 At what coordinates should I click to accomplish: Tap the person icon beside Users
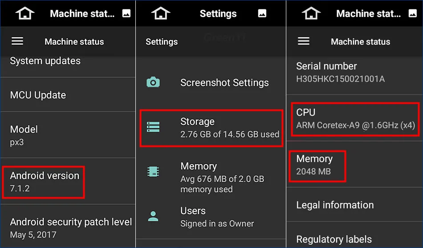153,216
